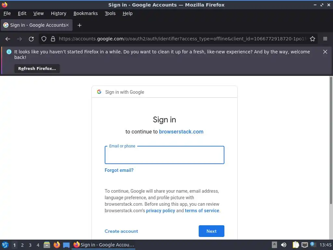
Task: Open file manager from taskbar
Action: pos(47,245)
